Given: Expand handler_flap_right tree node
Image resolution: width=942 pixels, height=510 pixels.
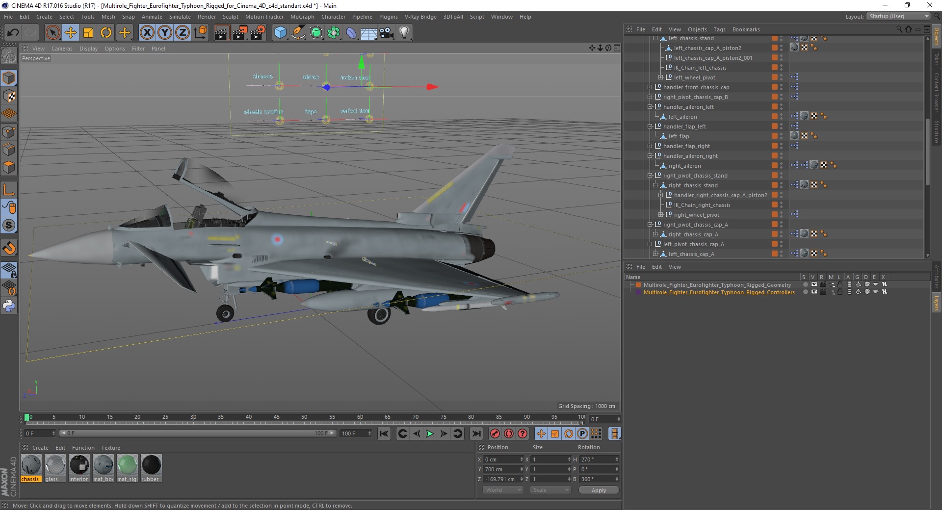Looking at the screenshot, I should (650, 146).
